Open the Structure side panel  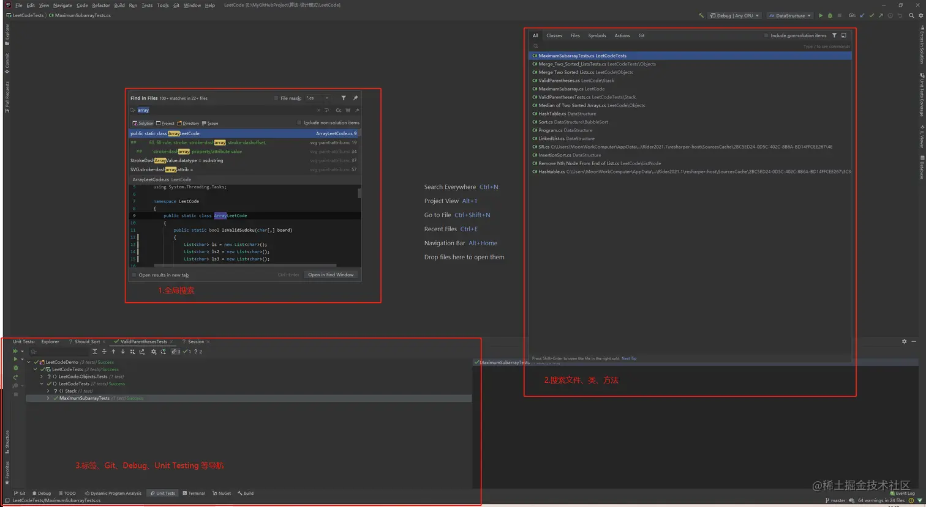coord(7,442)
